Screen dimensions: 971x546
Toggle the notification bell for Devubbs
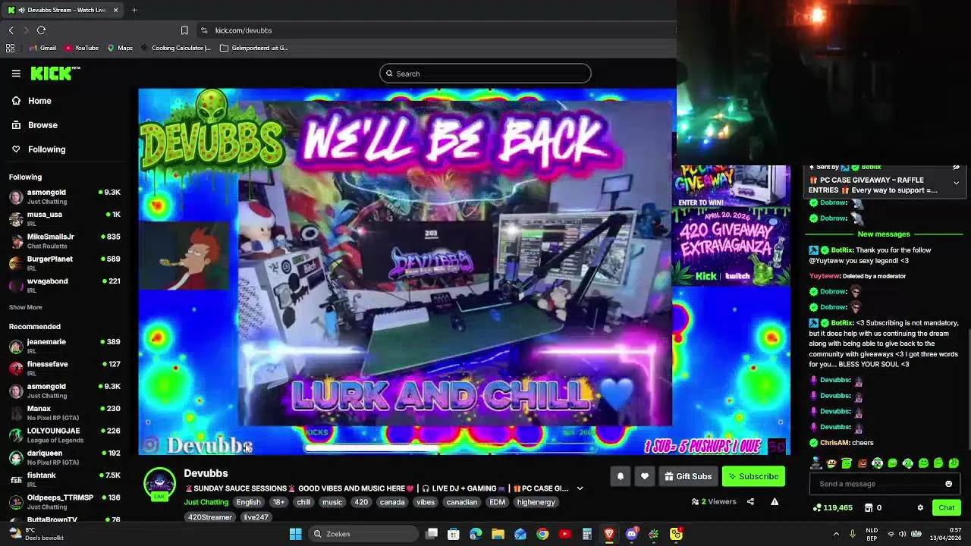point(620,476)
